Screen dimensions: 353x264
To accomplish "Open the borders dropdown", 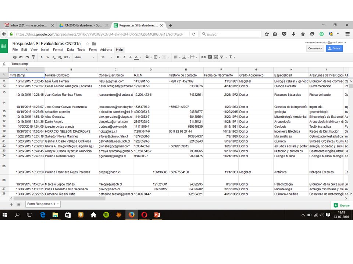I will coord(157,57).
